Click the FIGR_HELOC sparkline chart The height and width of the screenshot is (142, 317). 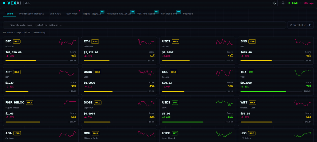pos(68,103)
